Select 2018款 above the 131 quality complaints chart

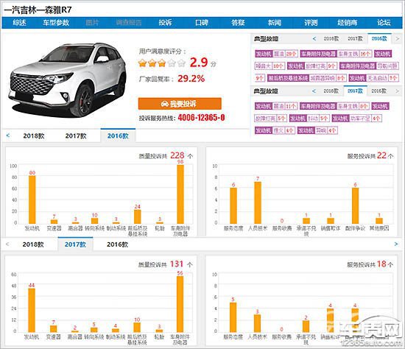33,244
